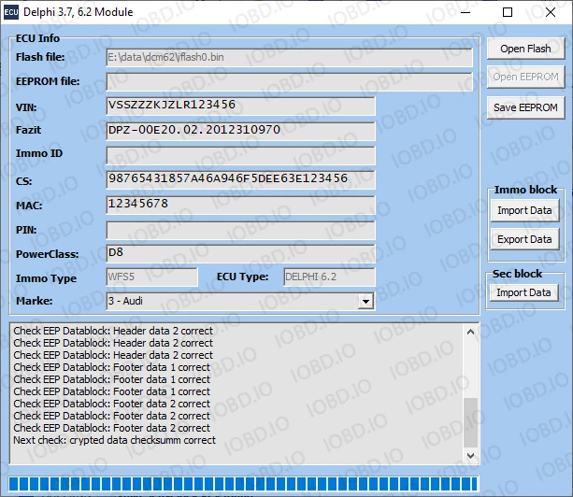Maximize the Delphi module window

click(508, 12)
